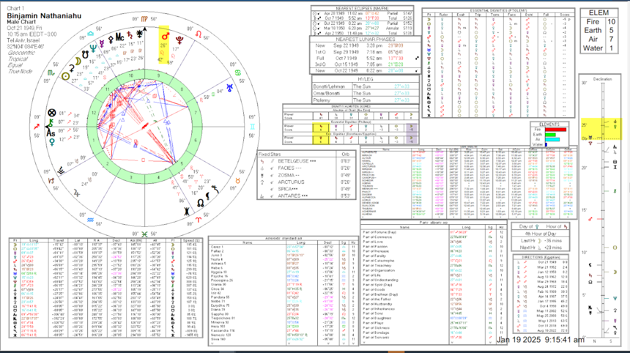630x353 pixels.
Task: Click Part of Catastrophe in the parts list
Action: 378,261
